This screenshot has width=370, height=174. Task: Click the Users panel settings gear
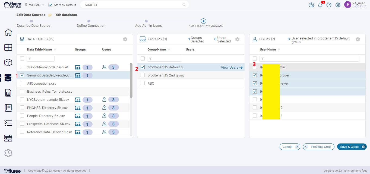358,39
